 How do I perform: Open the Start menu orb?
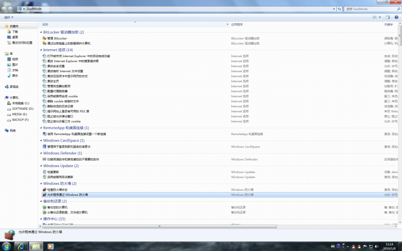click(6, 246)
